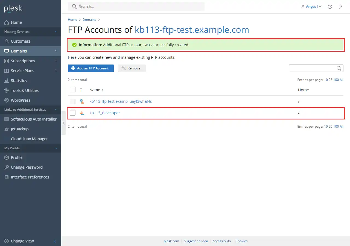This screenshot has width=350, height=246.
Task: Open Domains in the sidebar
Action: (31, 51)
